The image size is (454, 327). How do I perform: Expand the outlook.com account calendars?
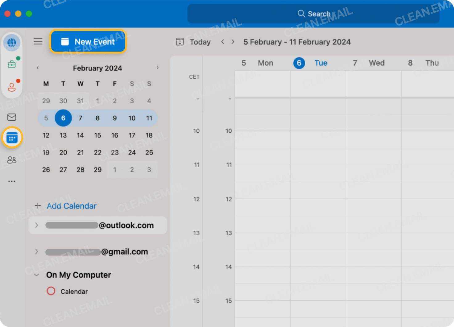pyautogui.click(x=36, y=225)
